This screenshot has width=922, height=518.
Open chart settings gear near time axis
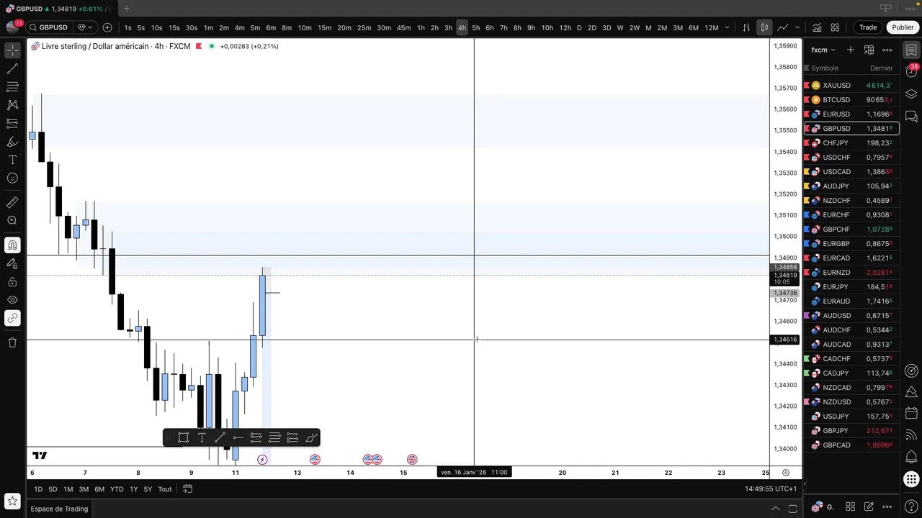click(x=786, y=473)
